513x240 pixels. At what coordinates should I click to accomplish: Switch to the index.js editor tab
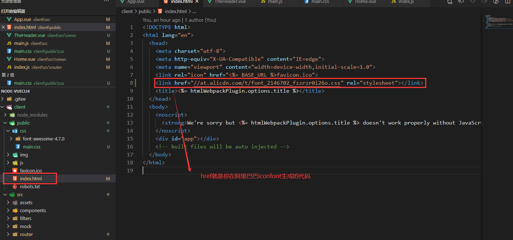click(406, 2)
